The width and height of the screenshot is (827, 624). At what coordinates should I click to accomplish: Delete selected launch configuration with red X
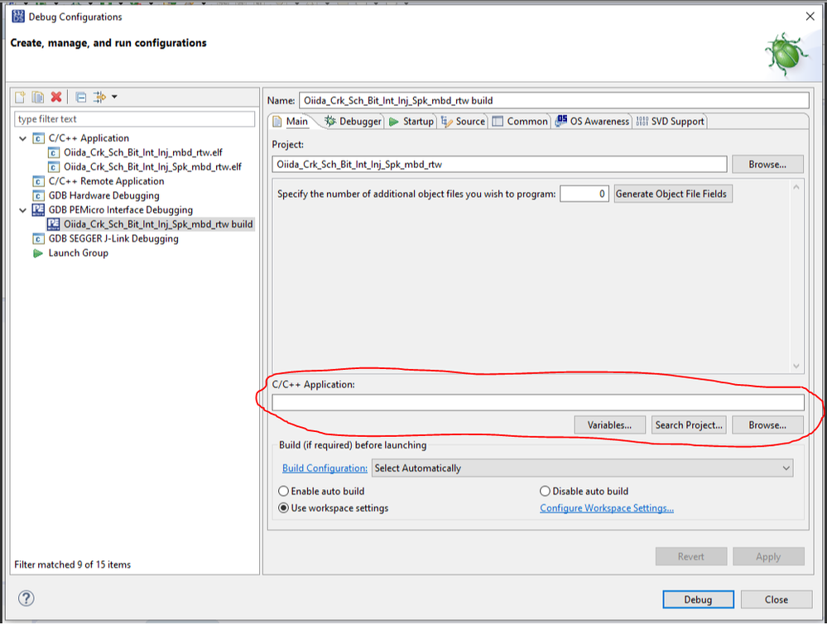point(55,97)
